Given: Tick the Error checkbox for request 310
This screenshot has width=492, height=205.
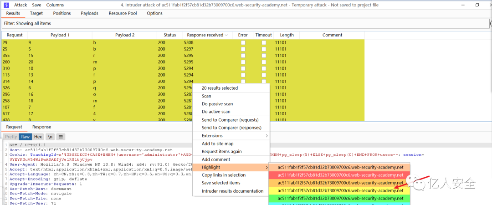Looking at the screenshot, I should coord(243,68).
